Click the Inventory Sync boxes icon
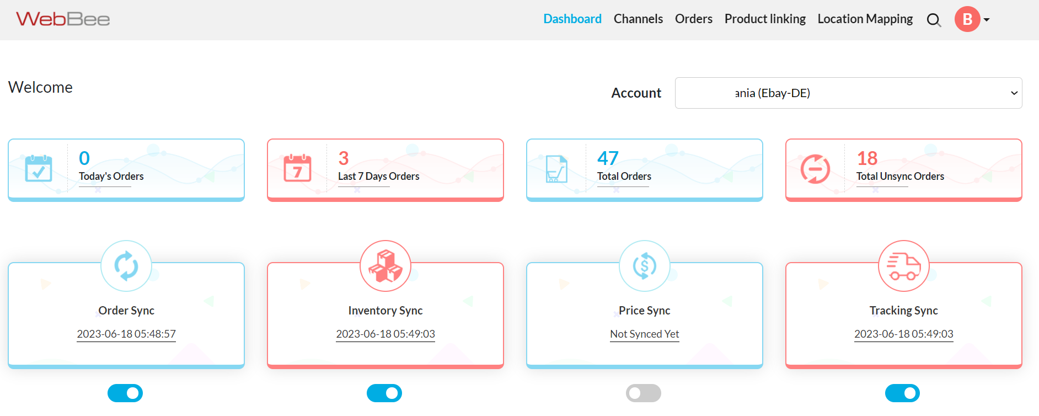The height and width of the screenshot is (416, 1039). coord(385,266)
